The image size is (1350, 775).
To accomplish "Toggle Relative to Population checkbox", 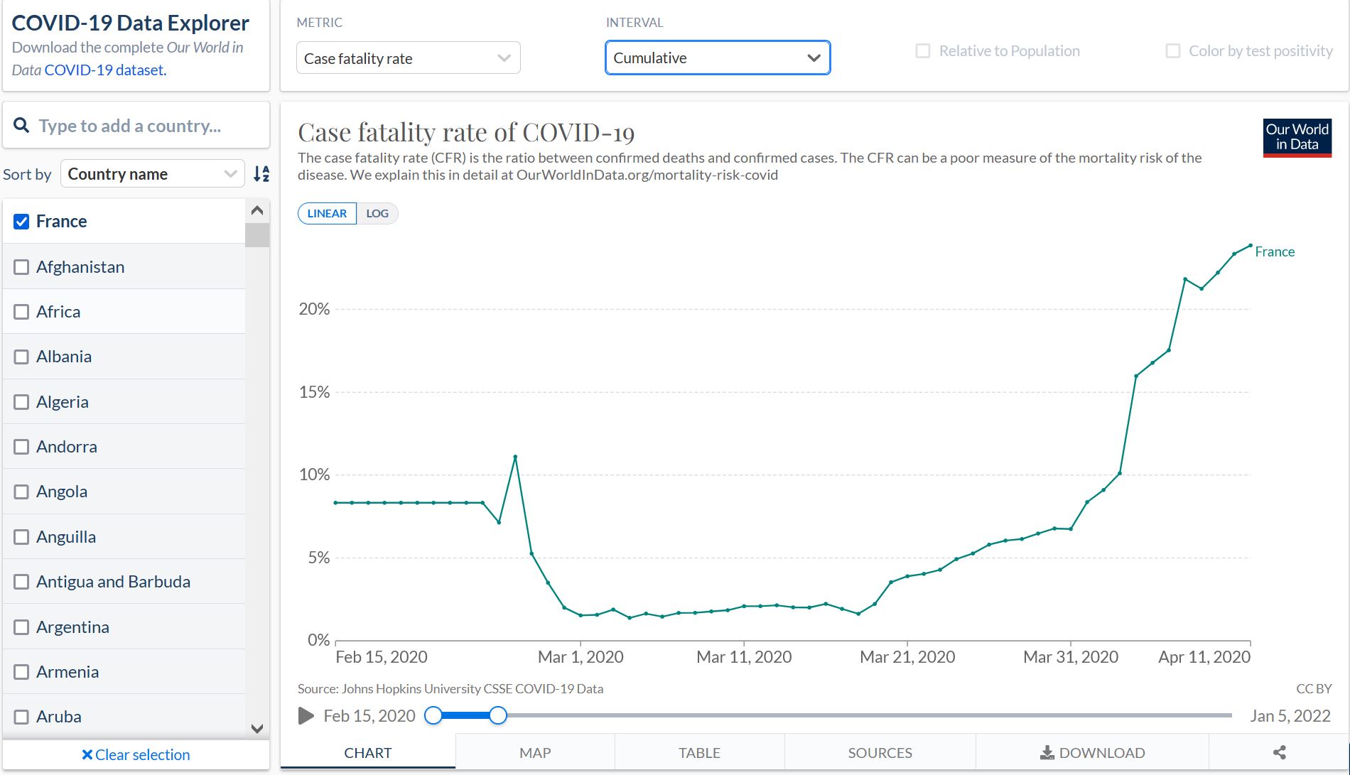I will [x=923, y=51].
